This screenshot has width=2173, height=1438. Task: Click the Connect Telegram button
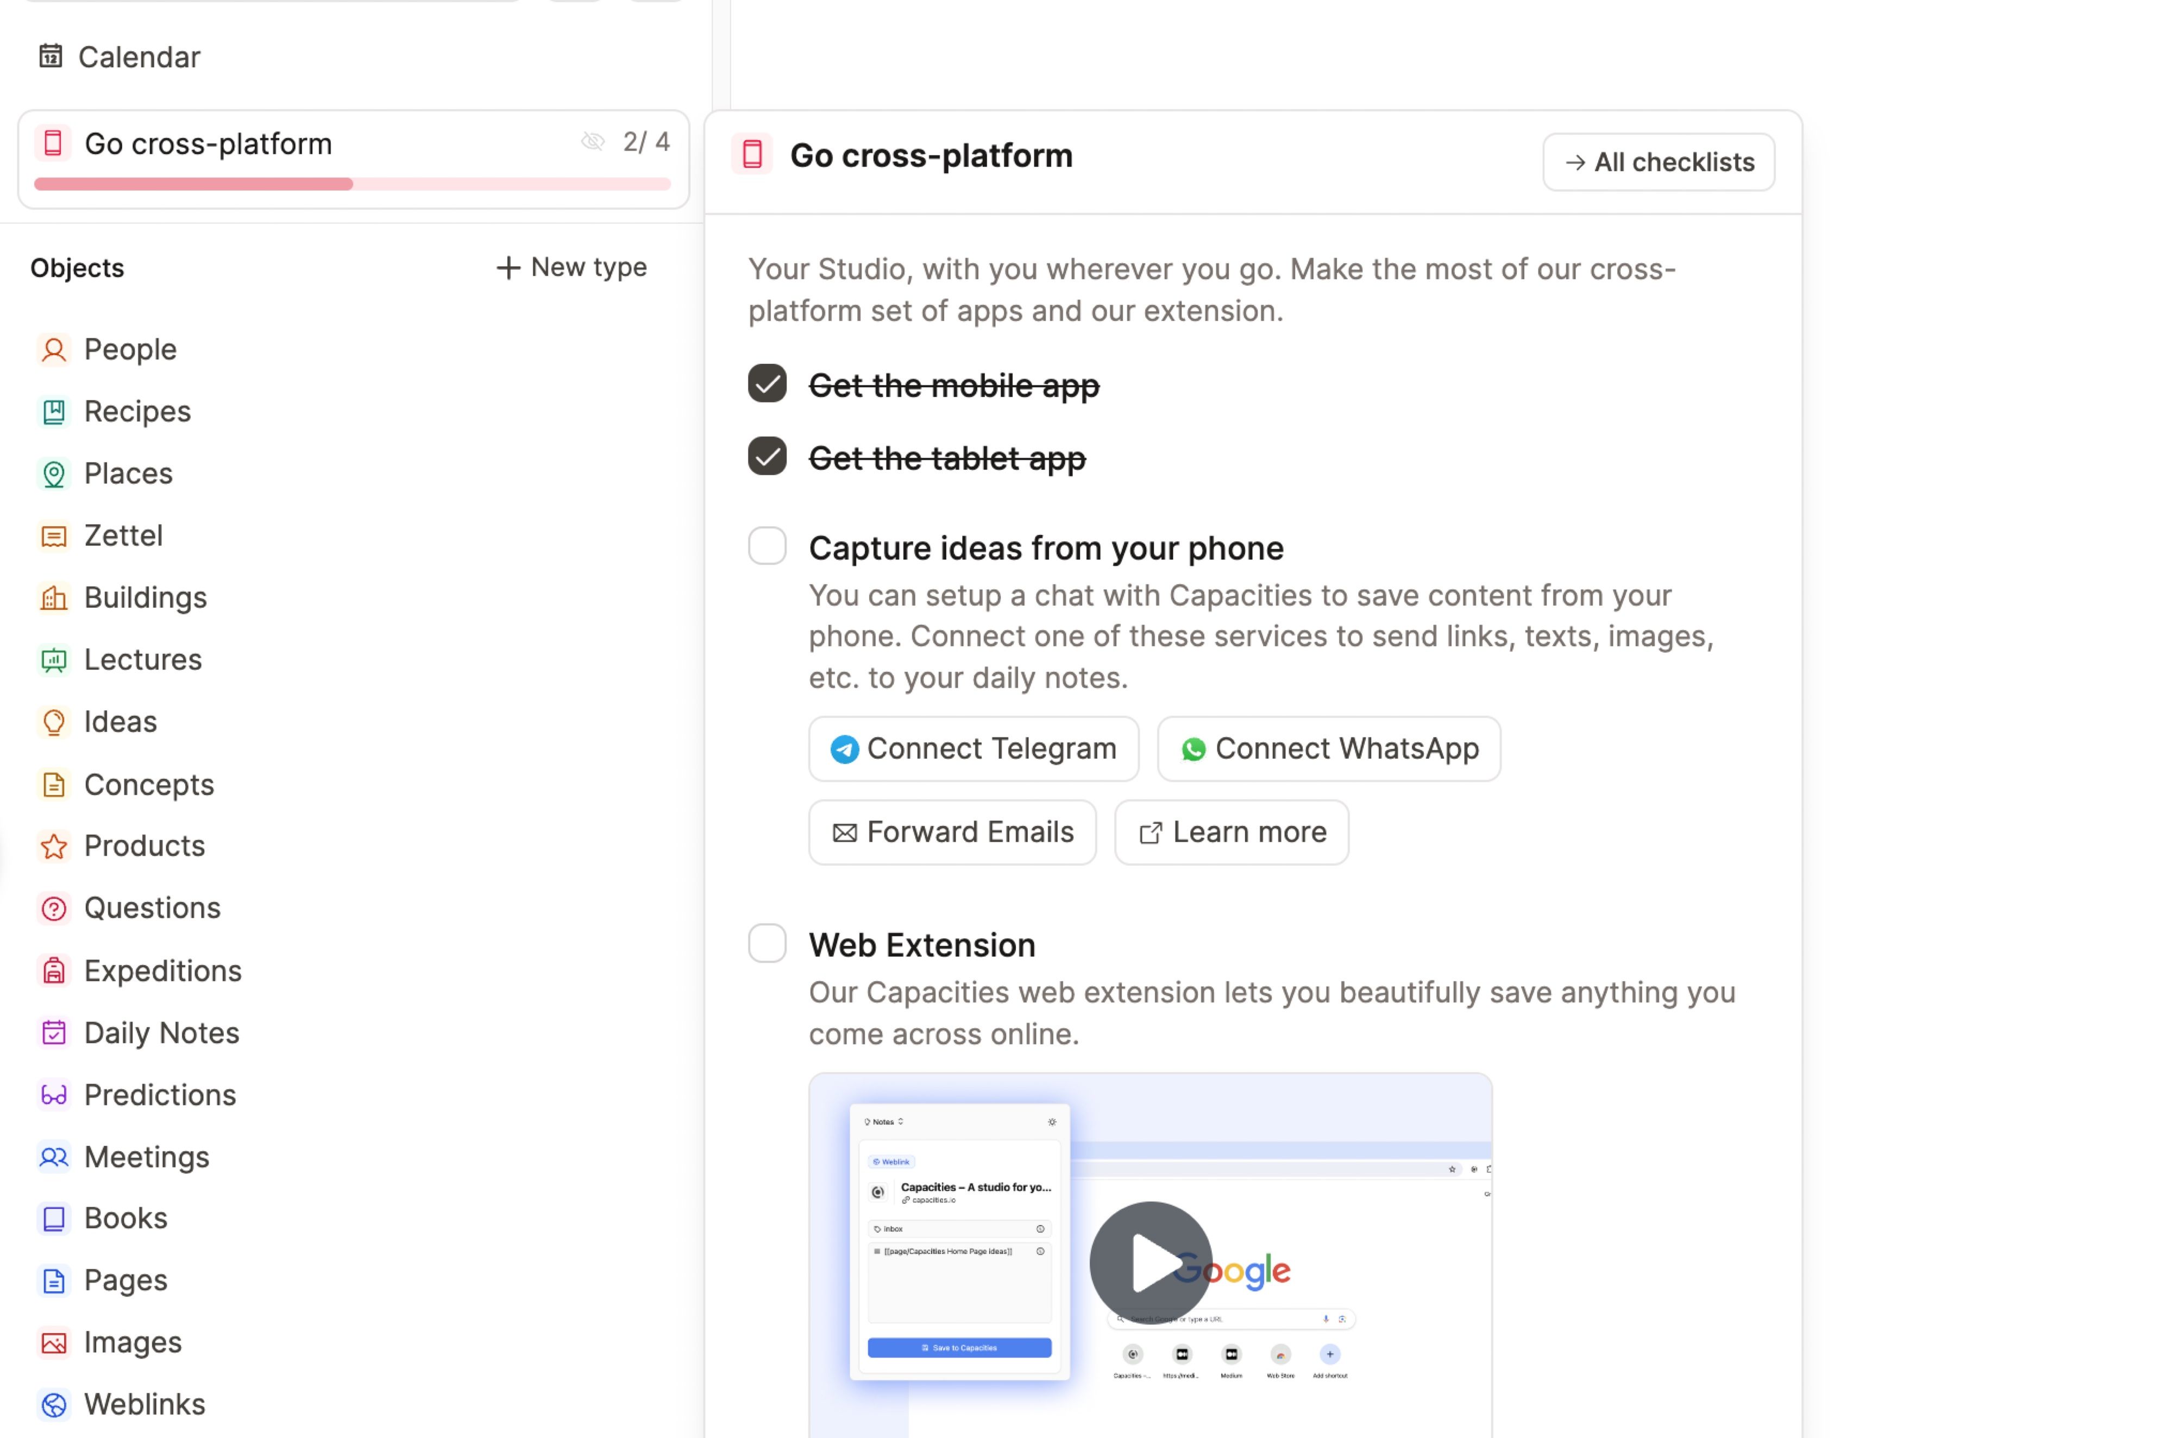click(973, 749)
